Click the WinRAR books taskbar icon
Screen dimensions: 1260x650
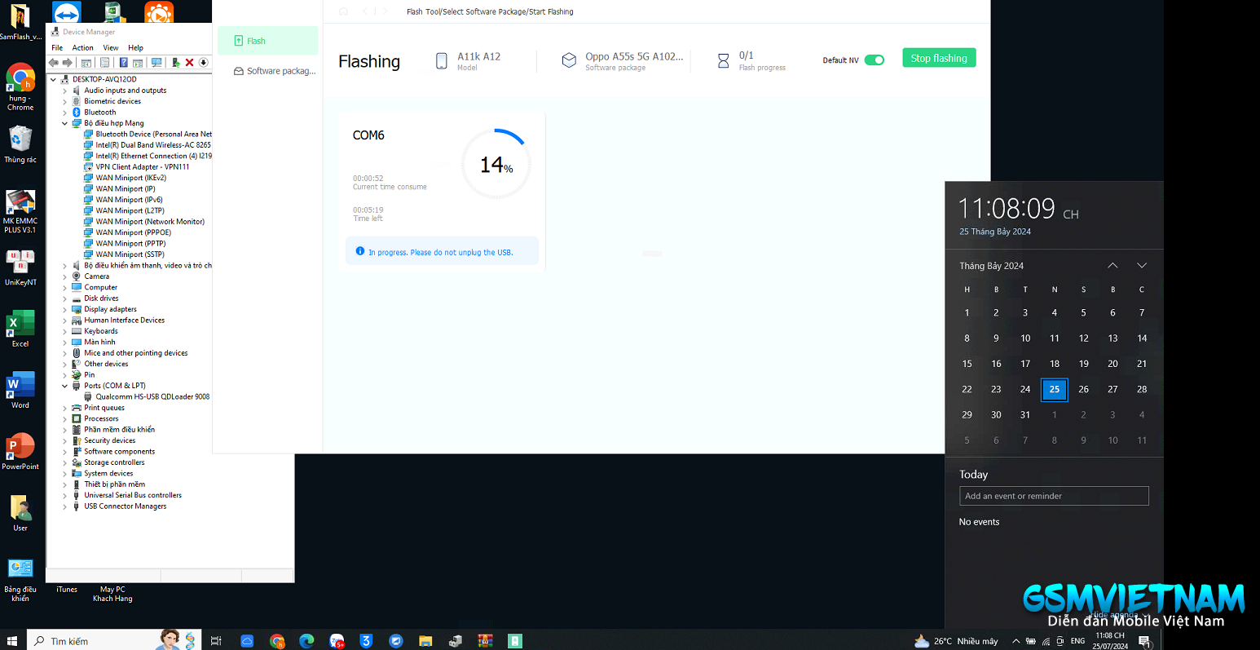coord(485,641)
